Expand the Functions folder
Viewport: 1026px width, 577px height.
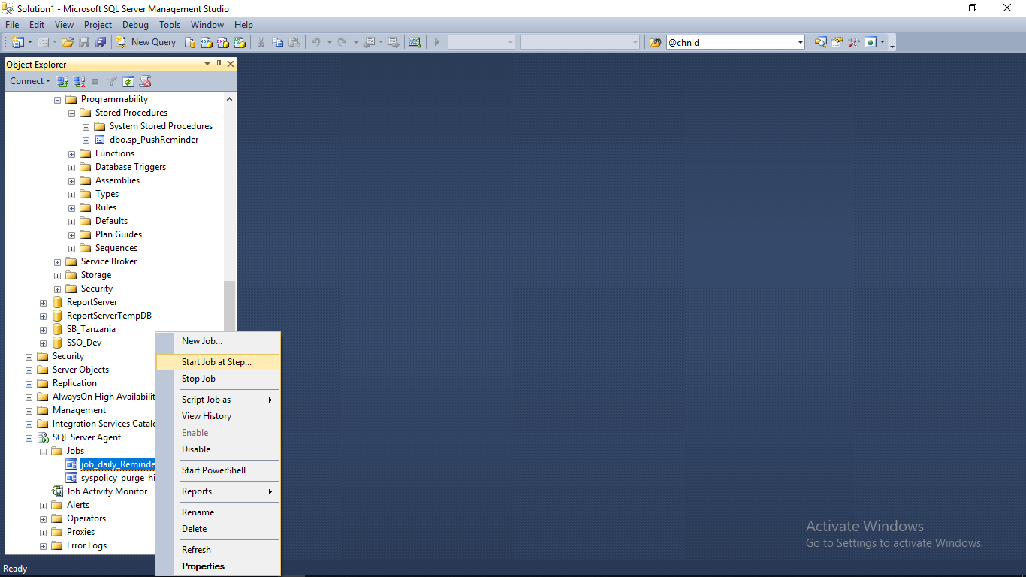coord(72,153)
